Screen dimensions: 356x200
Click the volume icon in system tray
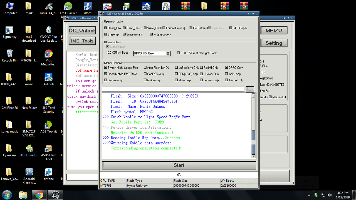330,195
